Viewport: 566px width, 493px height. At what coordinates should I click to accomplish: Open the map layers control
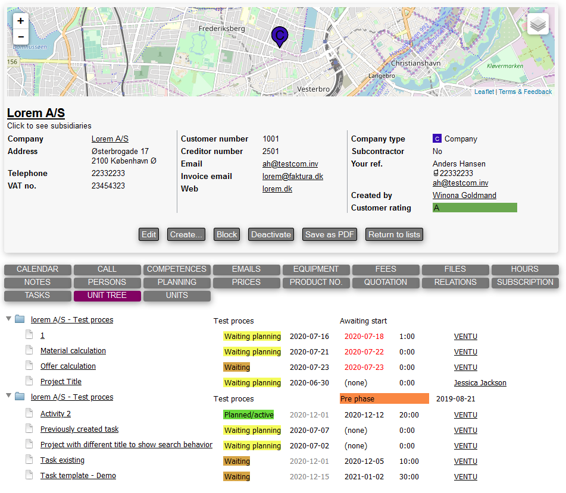tap(537, 24)
